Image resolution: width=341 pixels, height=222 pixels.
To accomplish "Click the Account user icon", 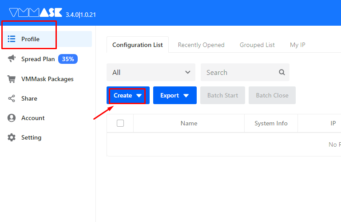I will (12, 118).
